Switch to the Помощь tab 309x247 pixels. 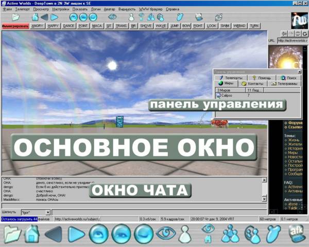click(x=262, y=78)
